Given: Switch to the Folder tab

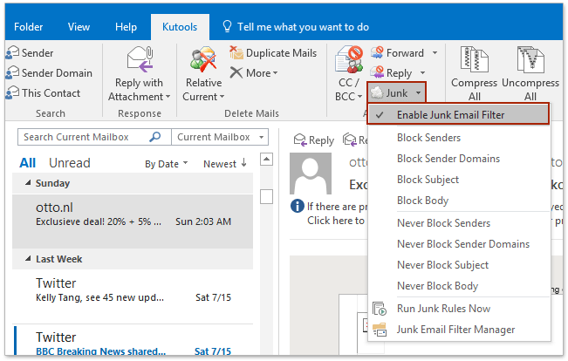Looking at the screenshot, I should coord(28,27).
